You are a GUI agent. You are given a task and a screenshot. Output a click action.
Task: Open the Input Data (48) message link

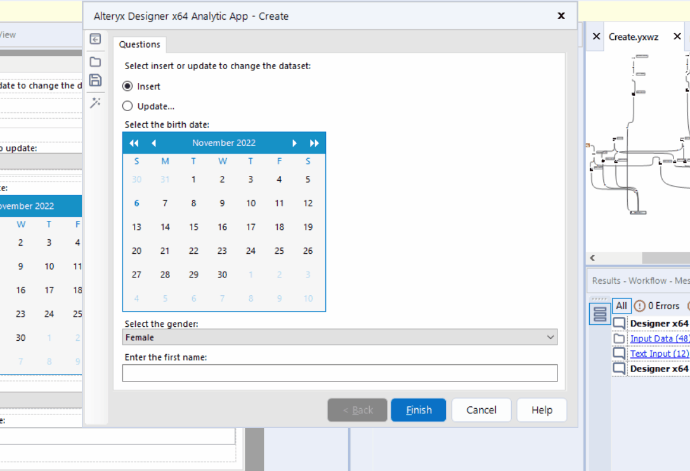[x=660, y=338]
